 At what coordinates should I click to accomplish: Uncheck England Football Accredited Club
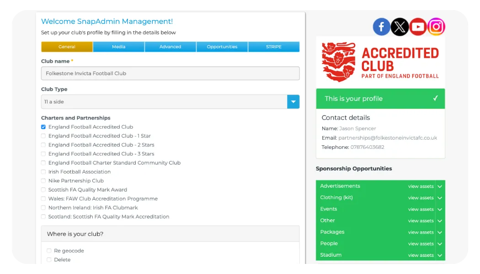point(43,127)
